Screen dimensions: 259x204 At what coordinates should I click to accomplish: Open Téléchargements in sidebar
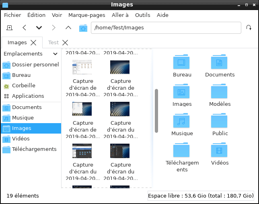(x=31, y=149)
